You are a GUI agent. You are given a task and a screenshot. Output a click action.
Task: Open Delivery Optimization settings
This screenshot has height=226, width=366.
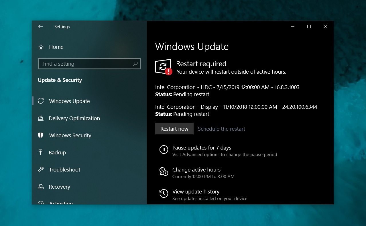[74, 118]
